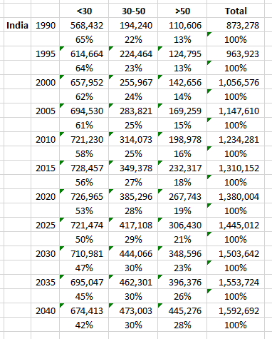Click the 2020 total 1,380,004
This screenshot has width=272, height=339.
coord(236,196)
